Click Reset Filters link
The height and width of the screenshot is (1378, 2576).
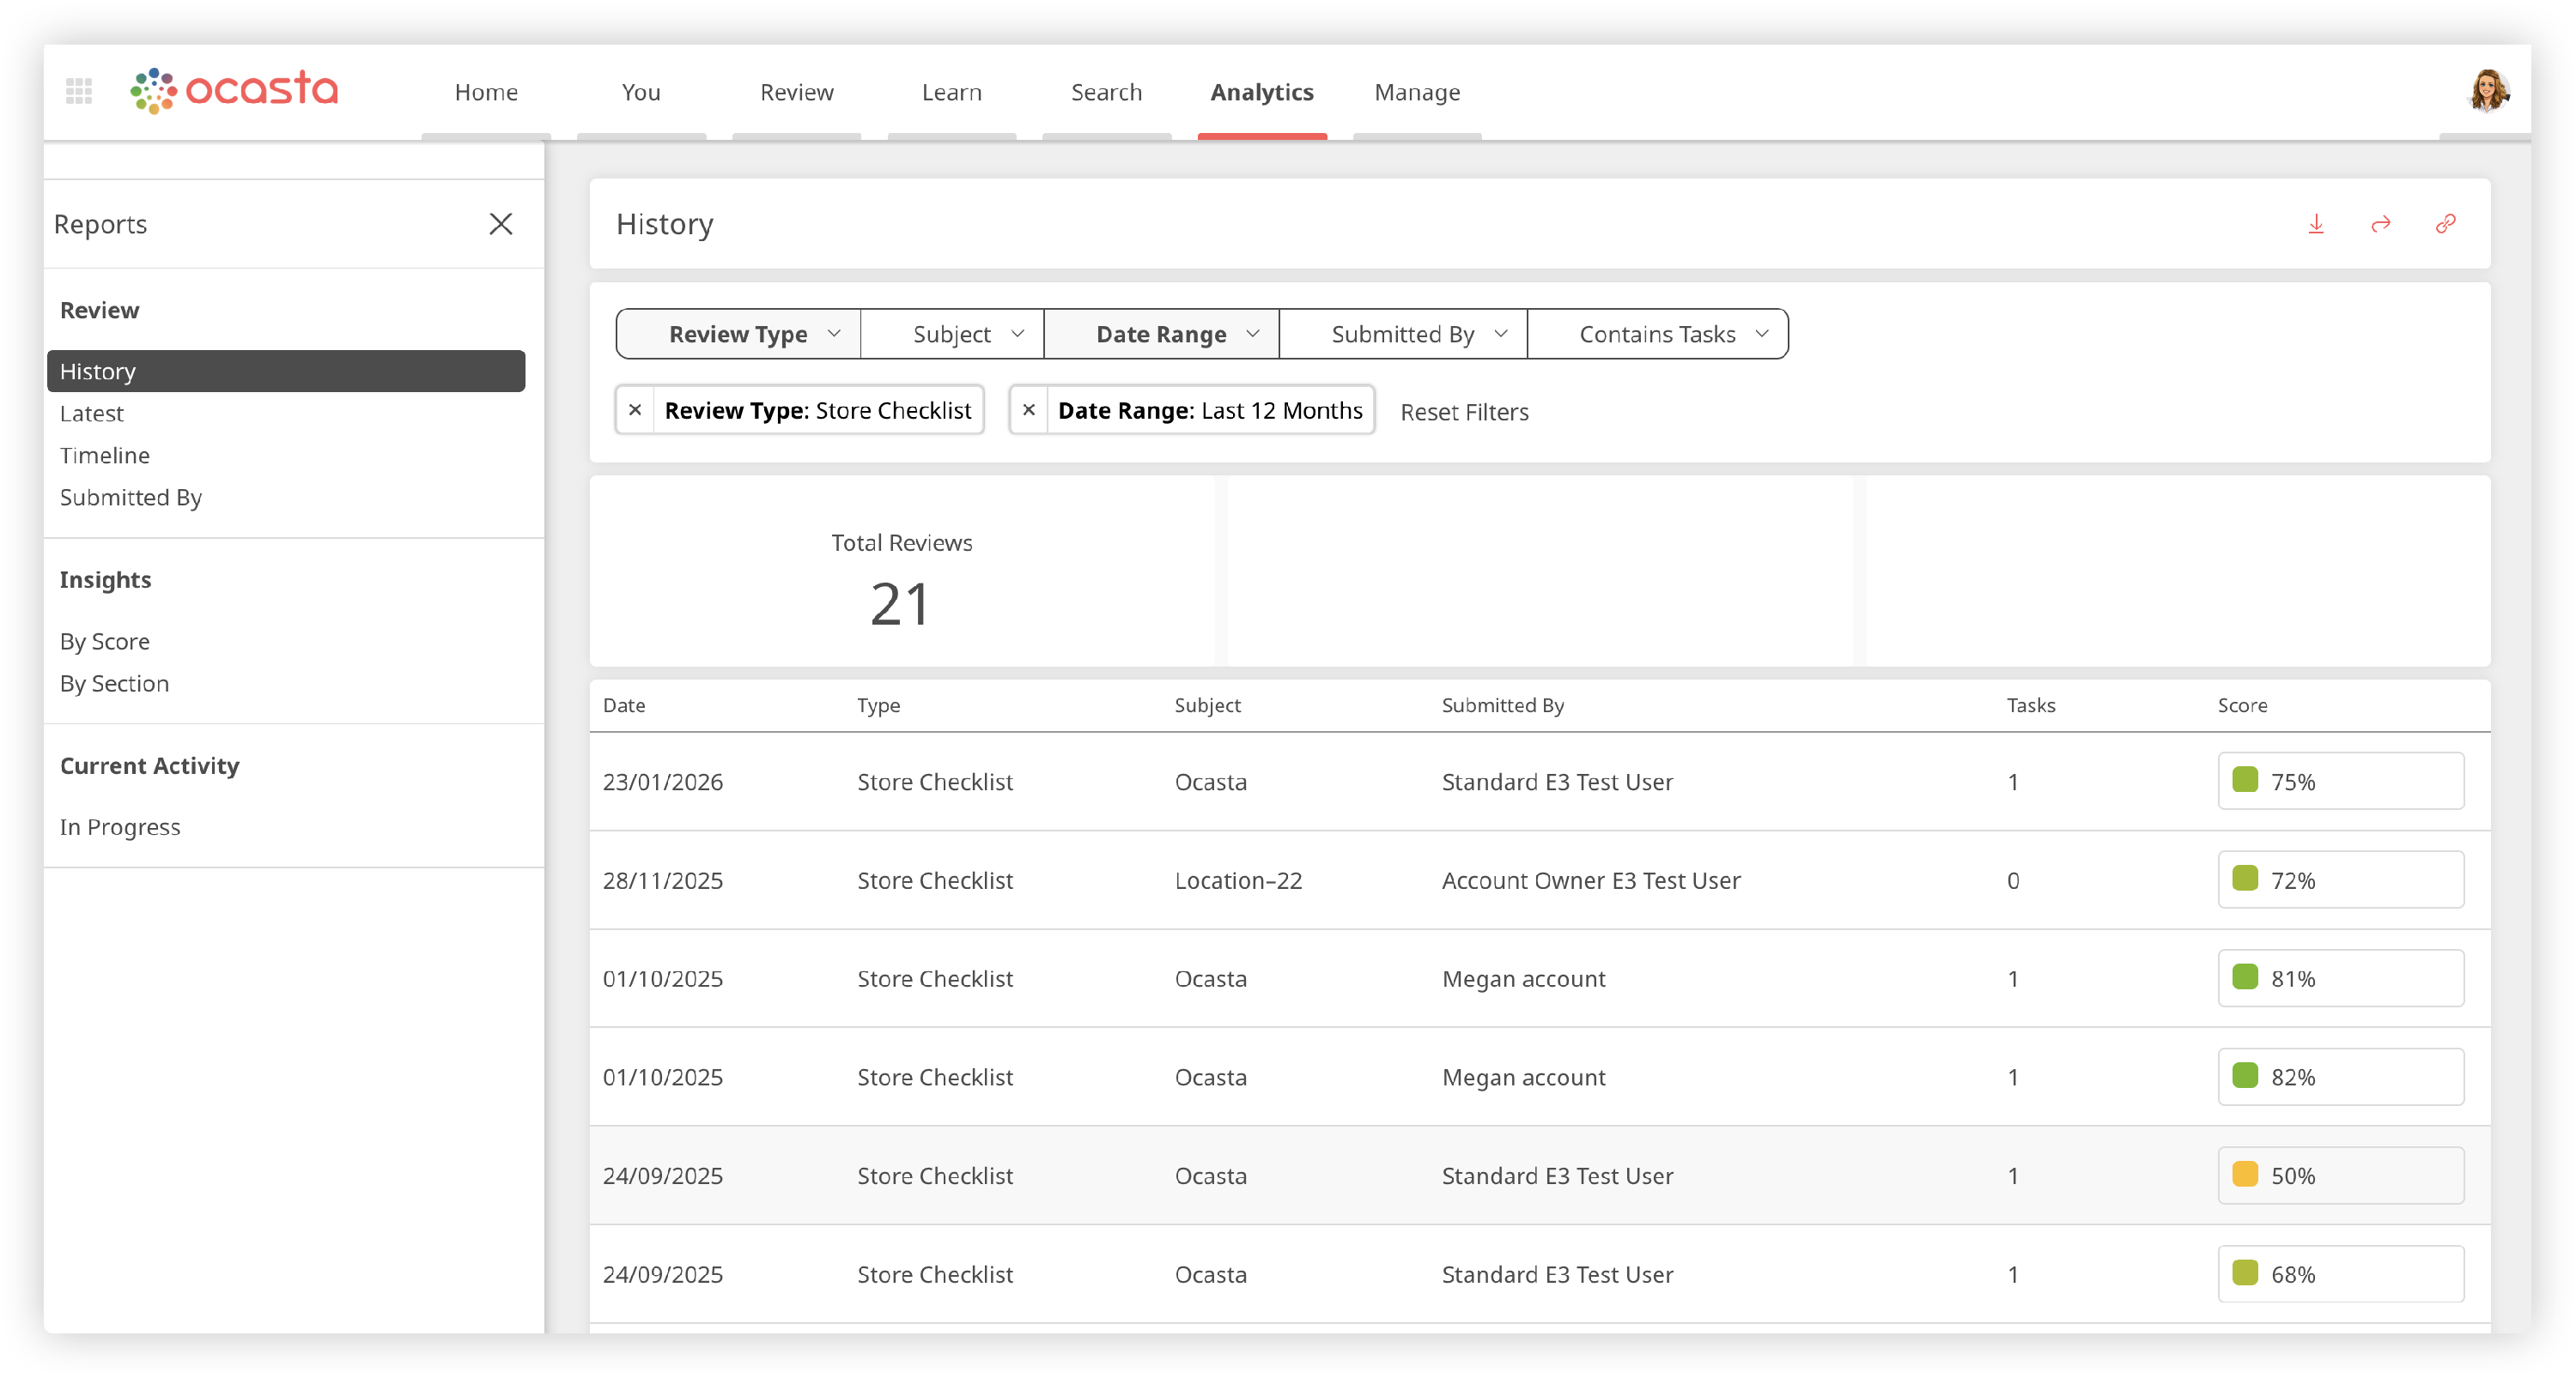[1464, 412]
